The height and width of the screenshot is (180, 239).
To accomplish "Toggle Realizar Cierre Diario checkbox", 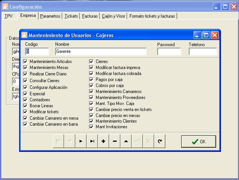I will [25, 74].
